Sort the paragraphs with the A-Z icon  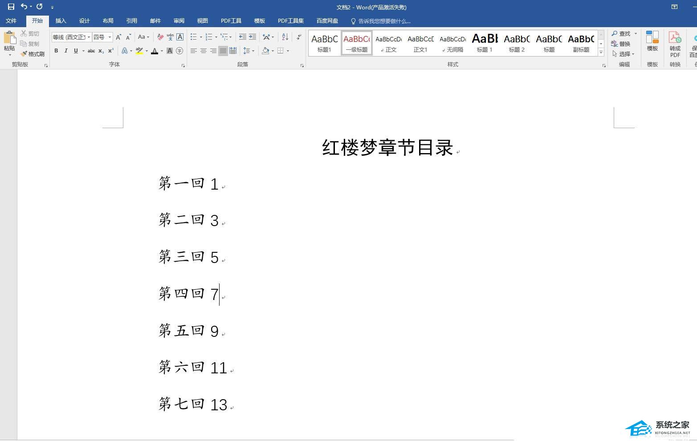[x=285, y=37]
